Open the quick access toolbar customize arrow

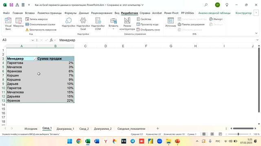click(29, 5)
